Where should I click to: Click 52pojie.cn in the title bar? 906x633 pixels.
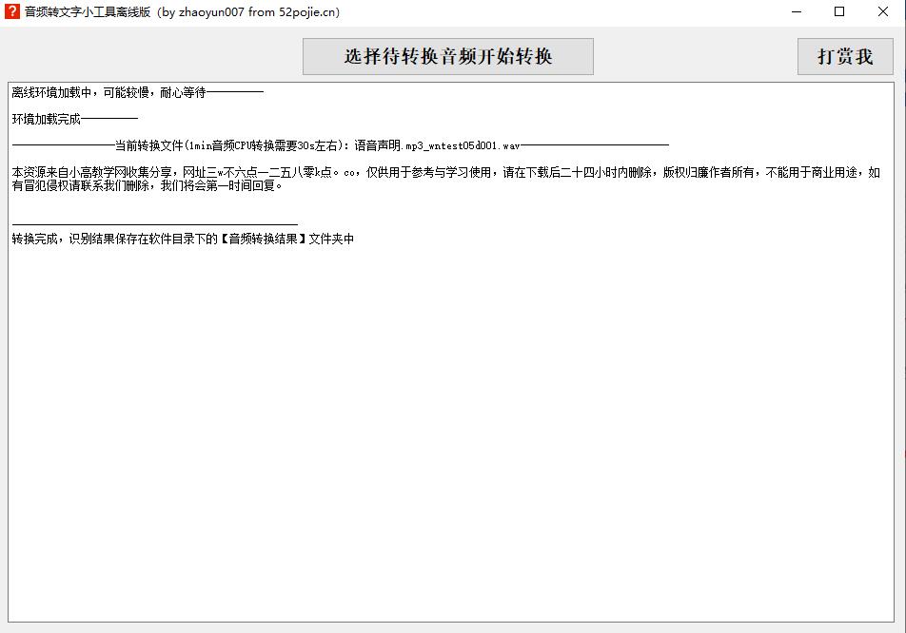coord(308,12)
